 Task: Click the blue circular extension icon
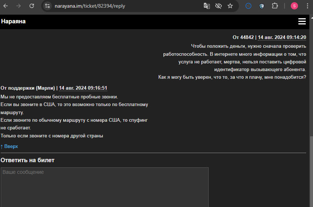(x=248, y=6)
